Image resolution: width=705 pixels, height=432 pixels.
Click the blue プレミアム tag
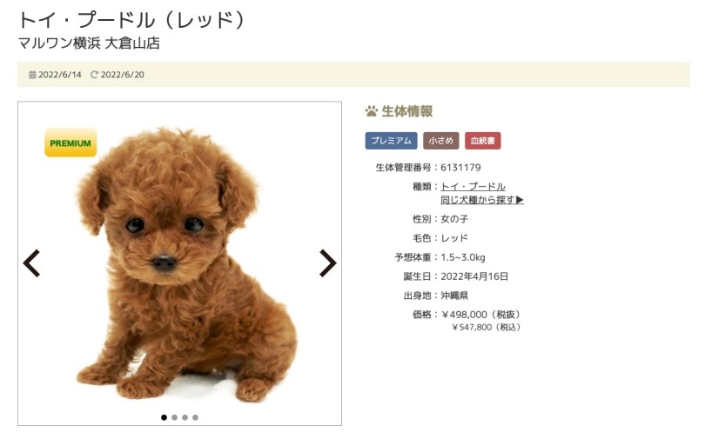click(x=391, y=141)
